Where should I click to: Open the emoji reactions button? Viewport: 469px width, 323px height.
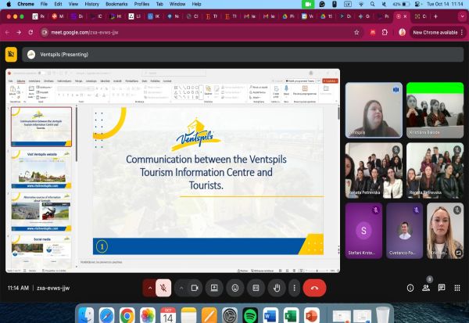234,288
